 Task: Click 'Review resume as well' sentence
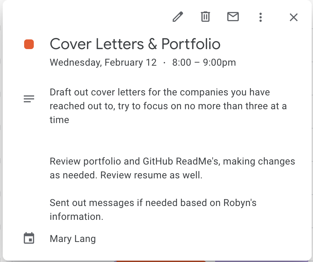pyautogui.click(x=151, y=175)
